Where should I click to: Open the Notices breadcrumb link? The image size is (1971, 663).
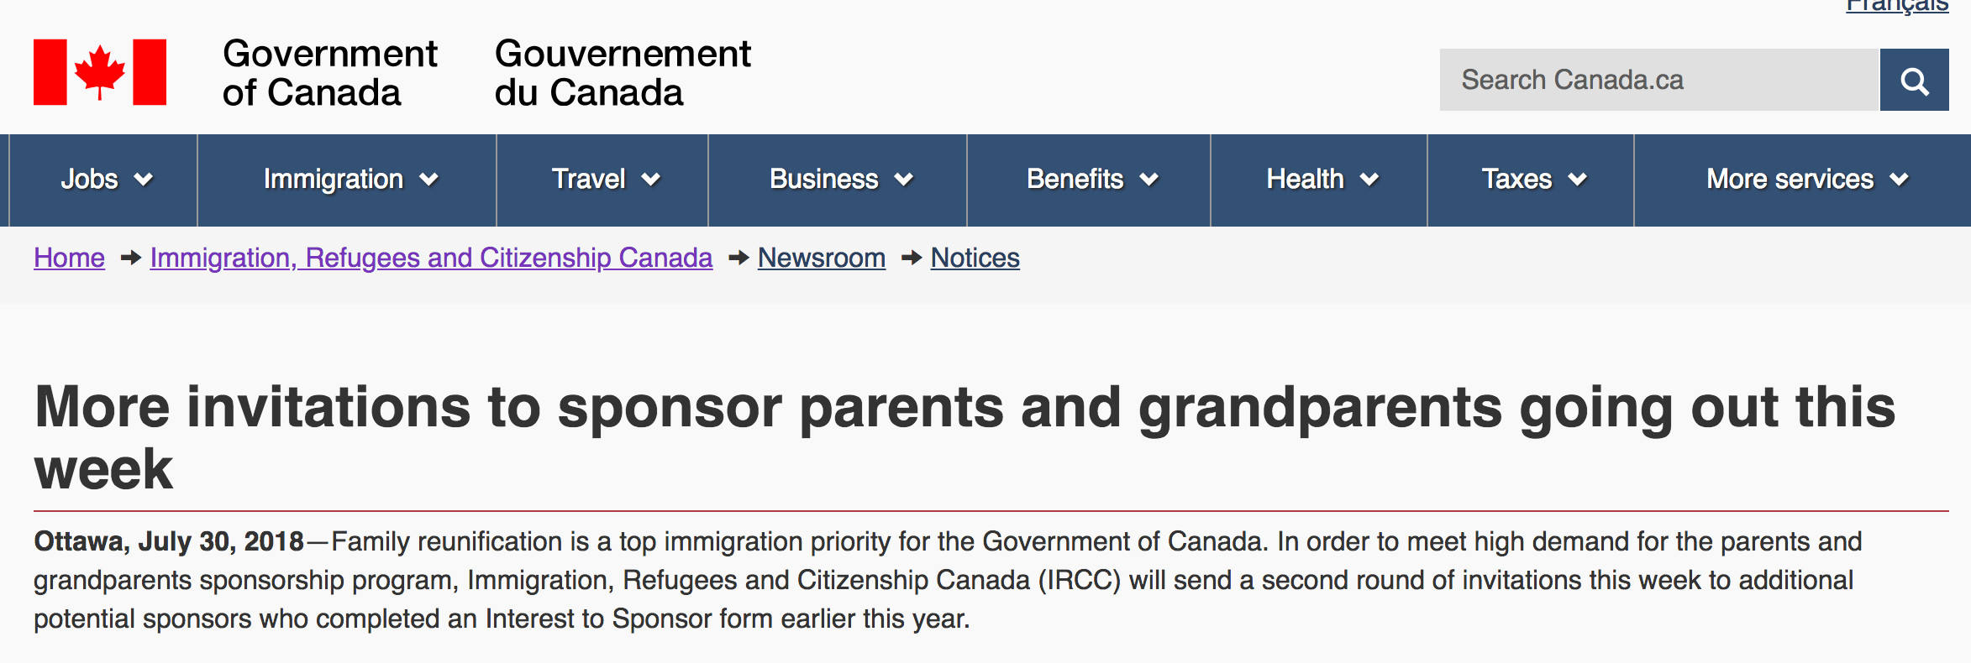click(975, 258)
